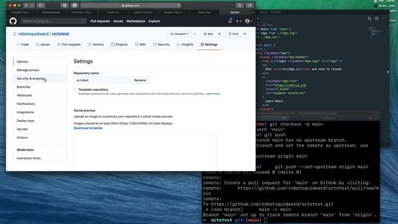Open Notifications in settings sidebar
398x224 pixels.
[x=40, y=104]
